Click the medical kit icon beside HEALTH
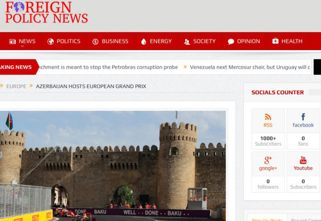321x221 pixels. [x=275, y=41]
